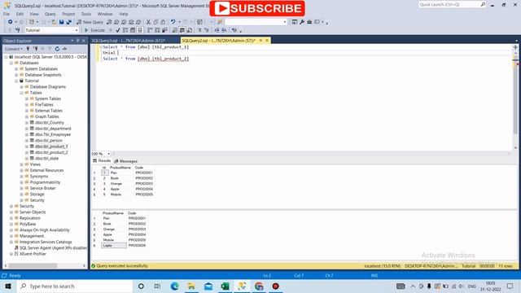Select dbo.tbl_product_2 in Object Explorer
Viewport: 521px width, 293px height.
pos(51,152)
